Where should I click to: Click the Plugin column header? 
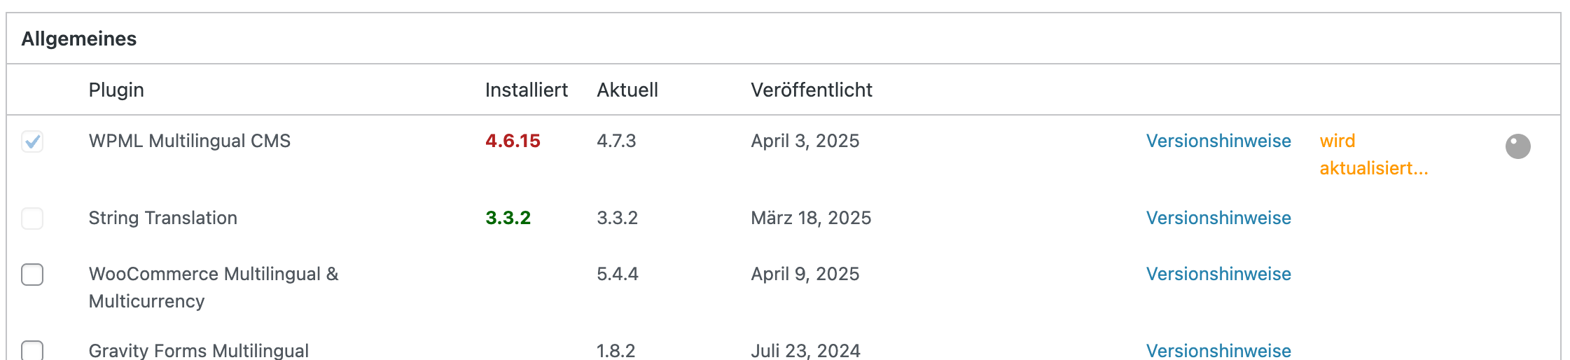click(x=116, y=90)
